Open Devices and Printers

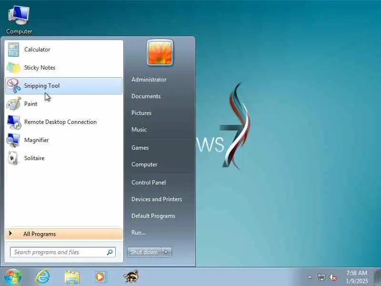click(x=157, y=199)
